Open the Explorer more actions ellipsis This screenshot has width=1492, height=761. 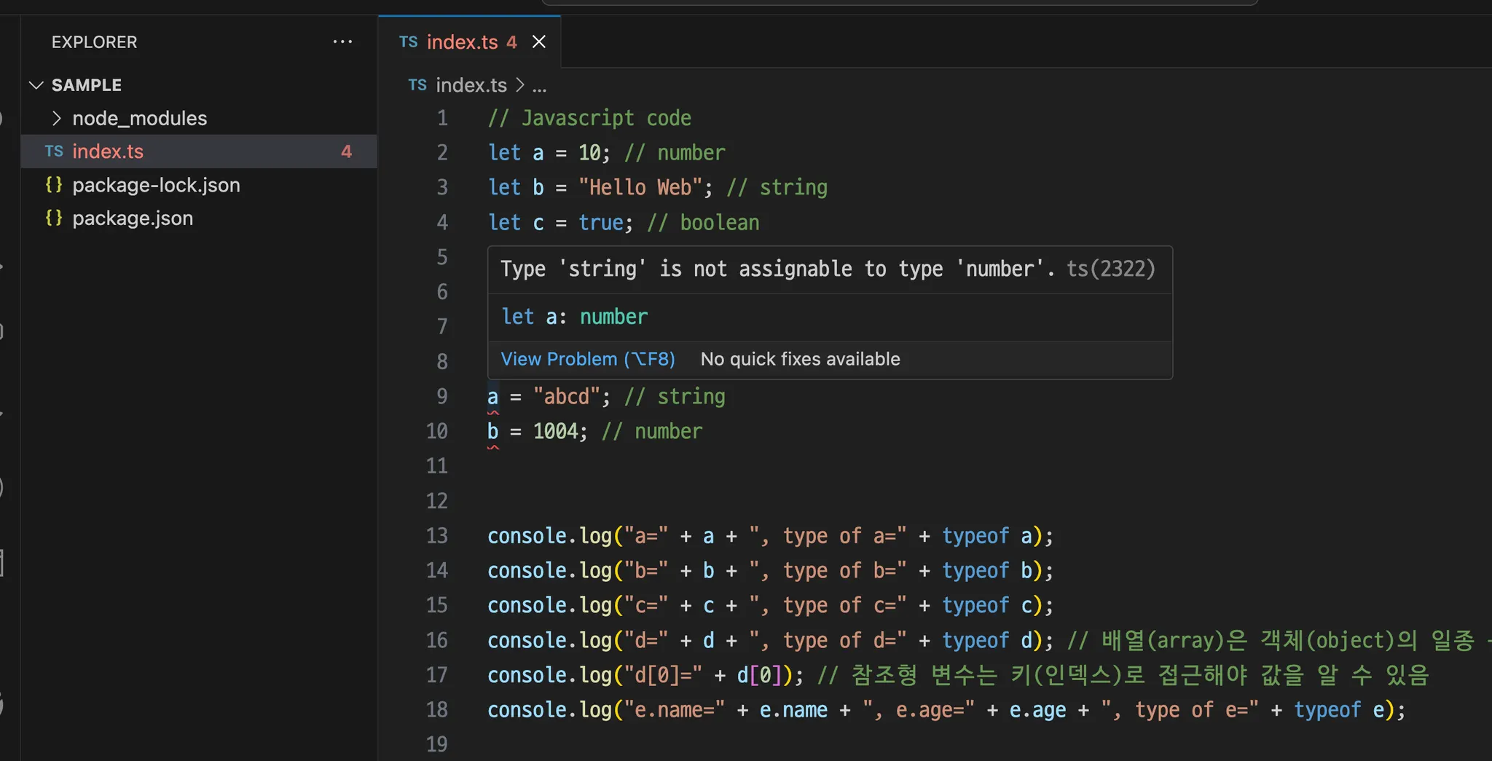pos(342,42)
